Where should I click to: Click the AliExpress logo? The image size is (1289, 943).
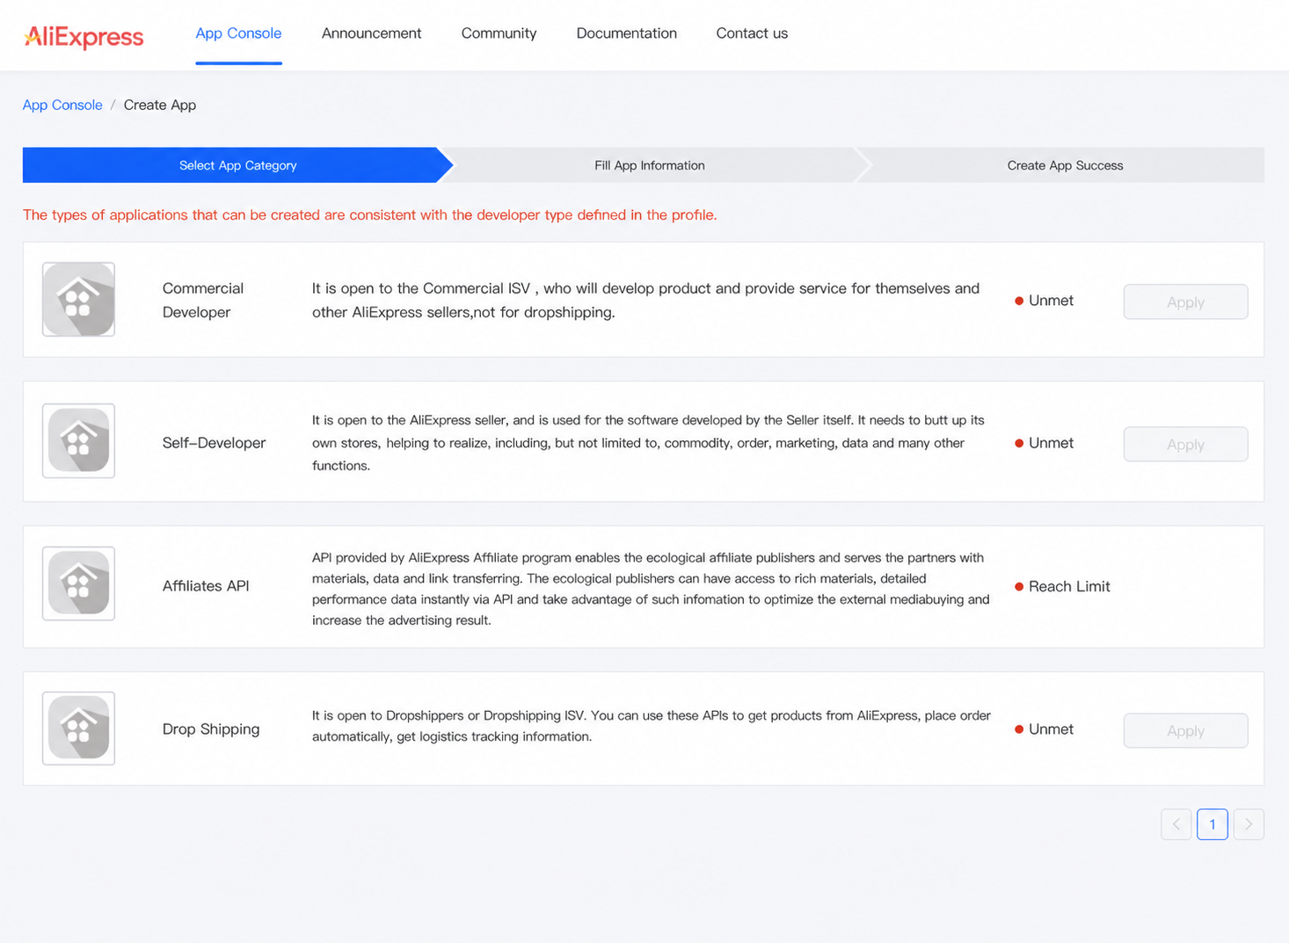pos(84,36)
